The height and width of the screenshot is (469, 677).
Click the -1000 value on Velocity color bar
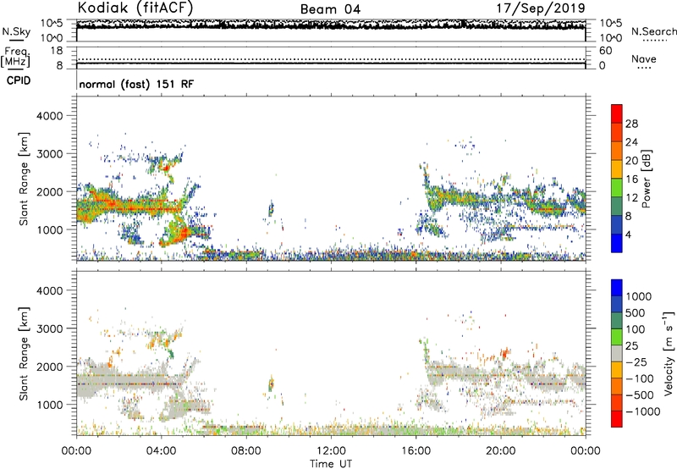pos(642,411)
